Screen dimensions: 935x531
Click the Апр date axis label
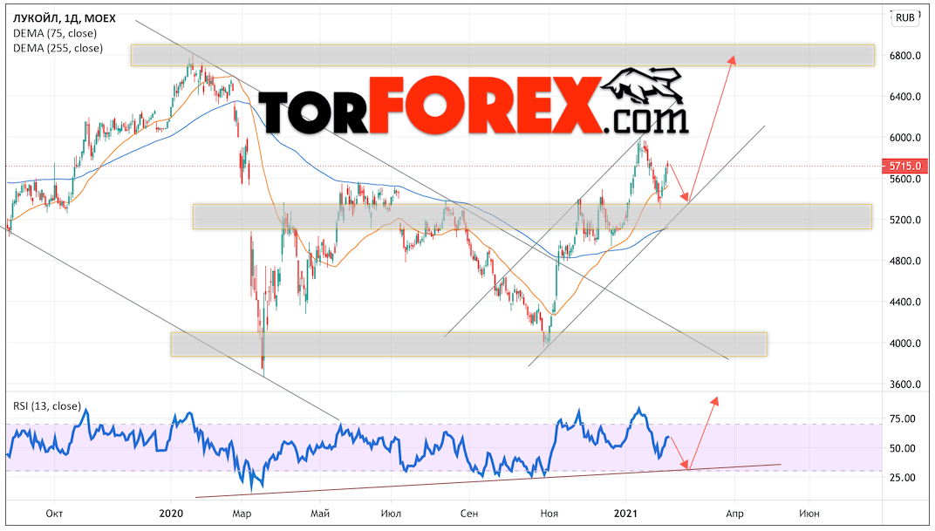(x=734, y=513)
